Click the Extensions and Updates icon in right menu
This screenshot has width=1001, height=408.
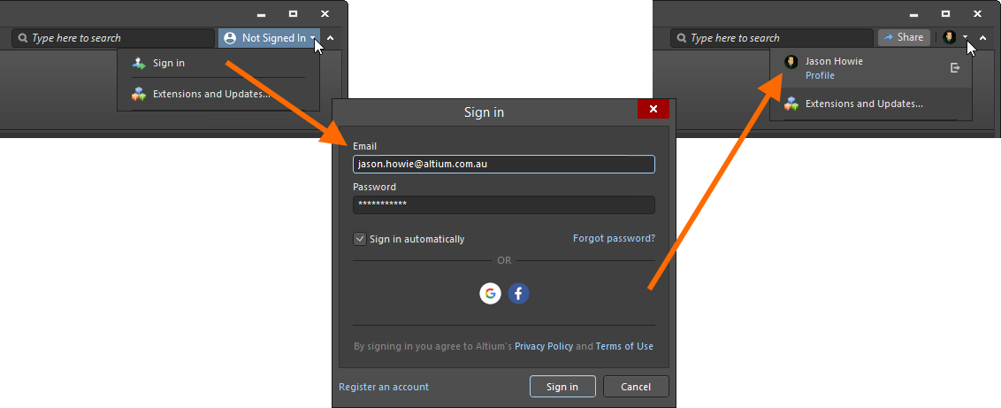791,104
